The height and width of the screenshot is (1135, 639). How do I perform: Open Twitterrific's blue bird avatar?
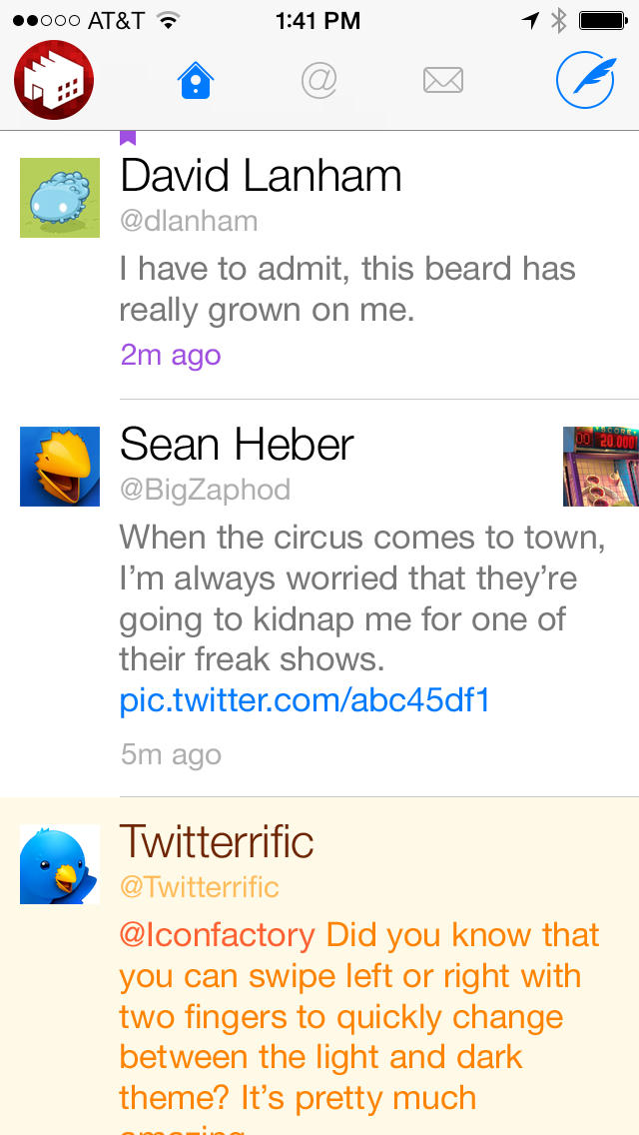click(x=60, y=864)
